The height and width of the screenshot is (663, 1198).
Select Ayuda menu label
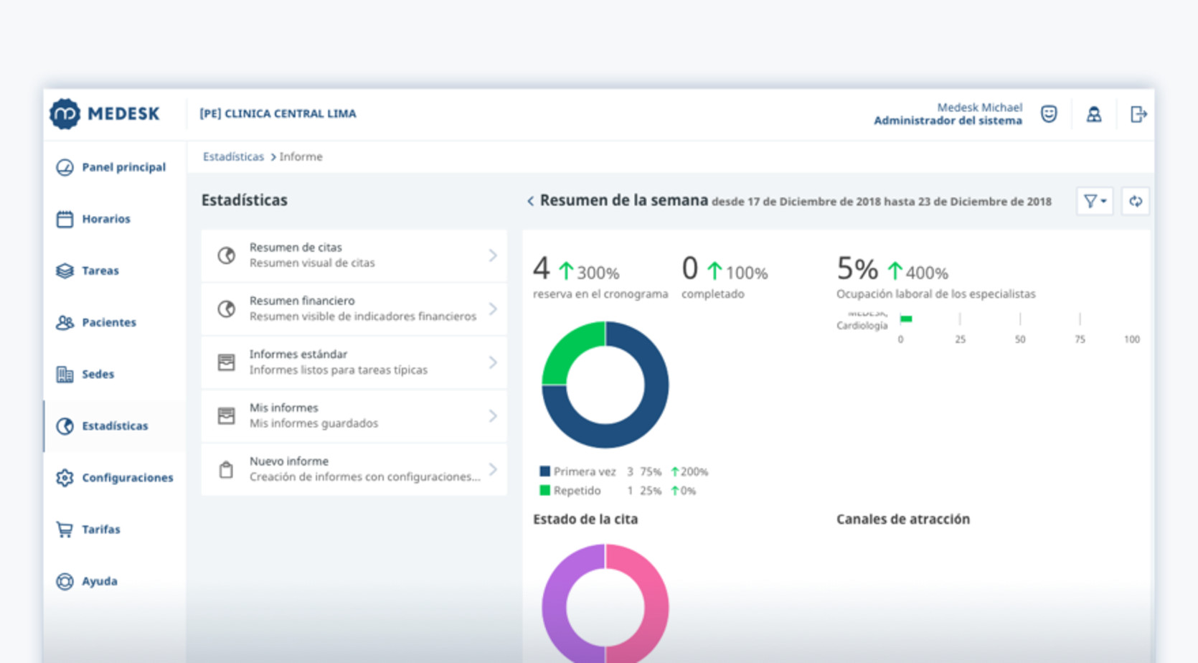coord(100,581)
